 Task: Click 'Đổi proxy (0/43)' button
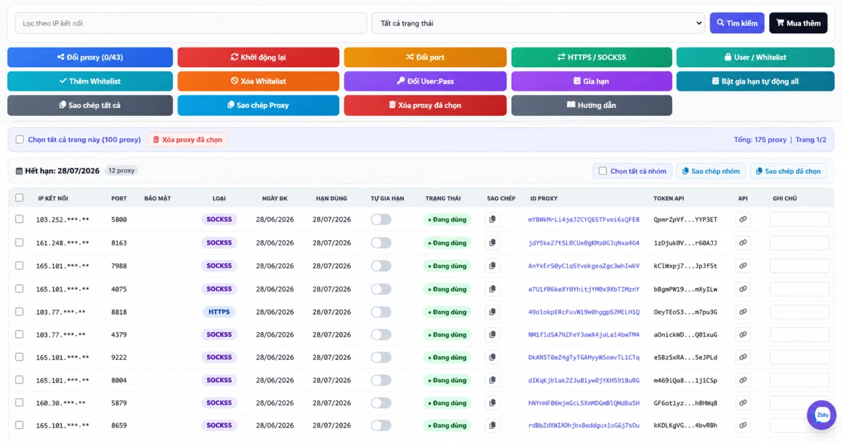(x=90, y=57)
